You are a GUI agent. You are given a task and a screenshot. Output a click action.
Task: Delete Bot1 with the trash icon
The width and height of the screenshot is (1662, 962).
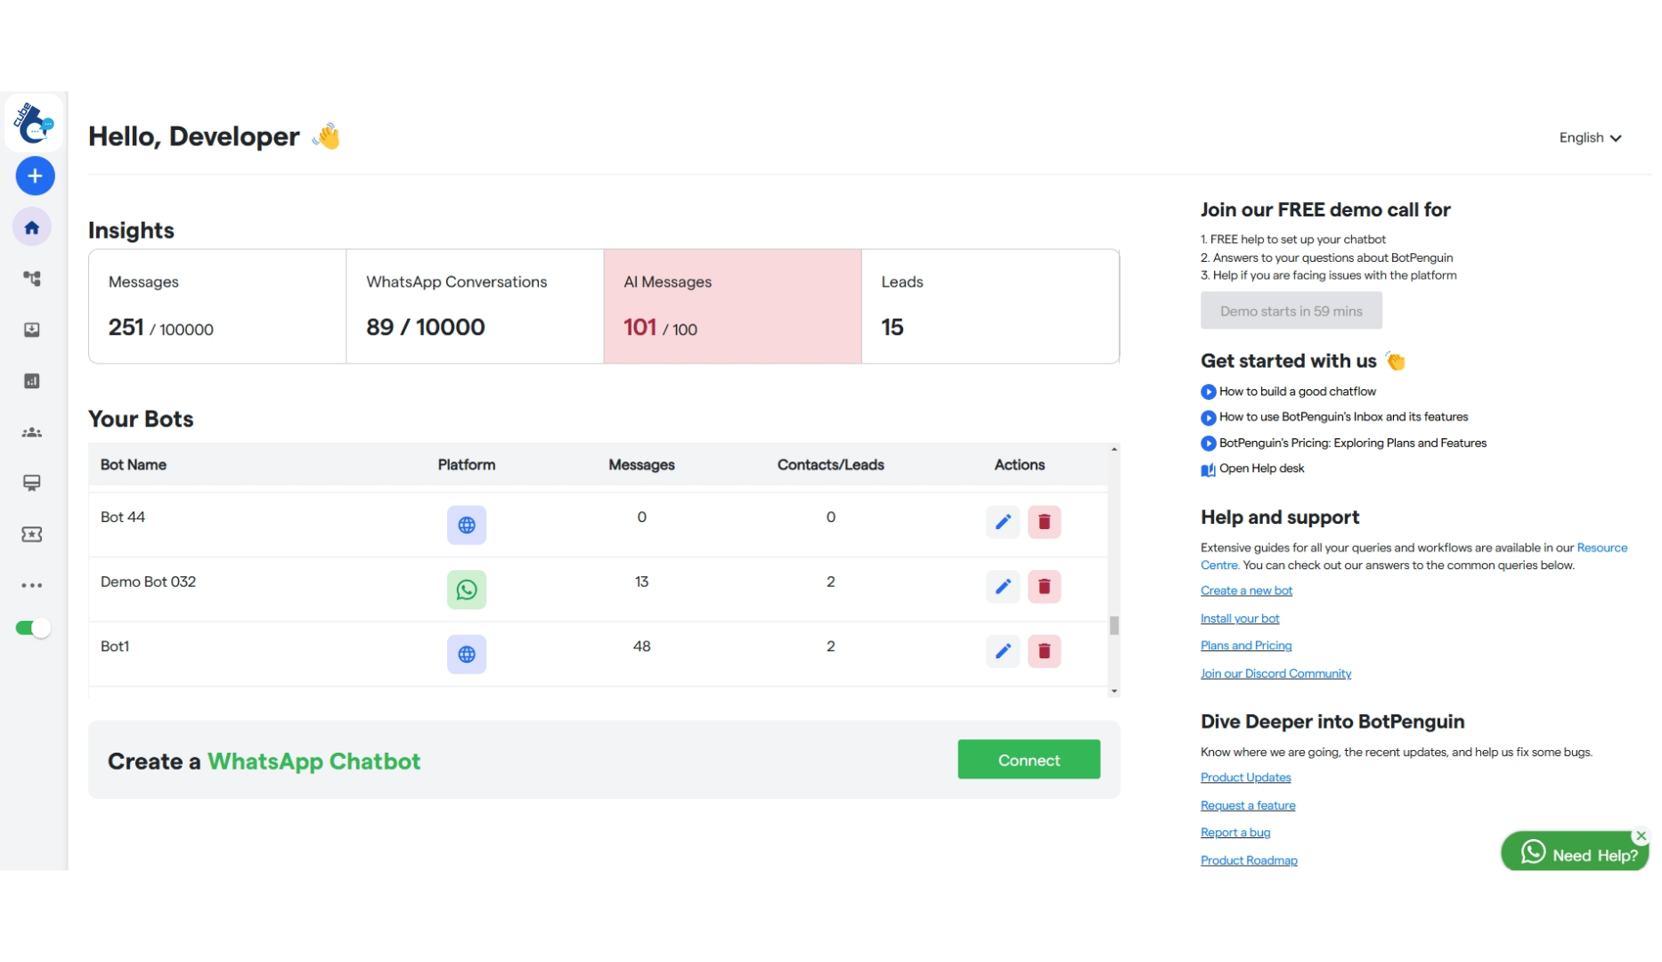(x=1045, y=652)
